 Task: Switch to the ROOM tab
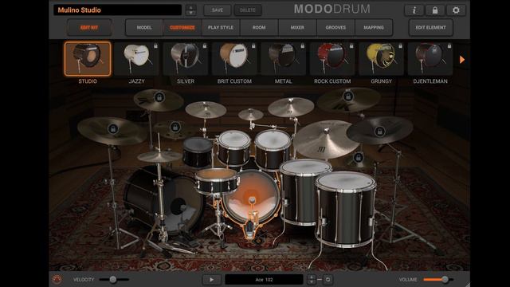coord(259,27)
